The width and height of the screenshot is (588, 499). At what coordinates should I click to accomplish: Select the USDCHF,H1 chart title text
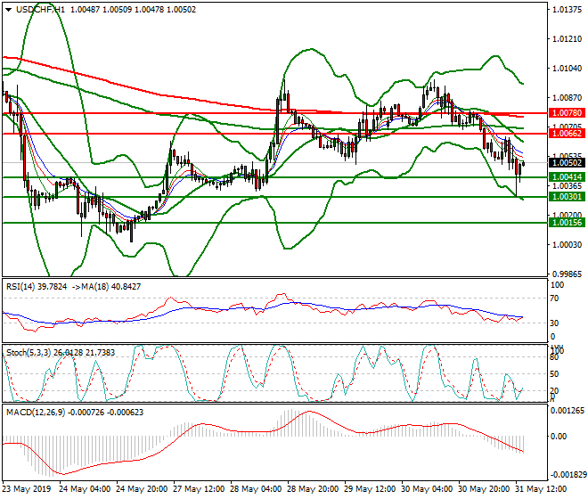pos(40,10)
